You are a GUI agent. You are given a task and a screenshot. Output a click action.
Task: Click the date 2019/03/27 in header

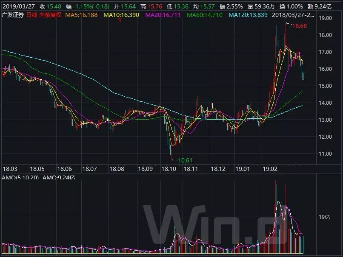click(x=19, y=6)
